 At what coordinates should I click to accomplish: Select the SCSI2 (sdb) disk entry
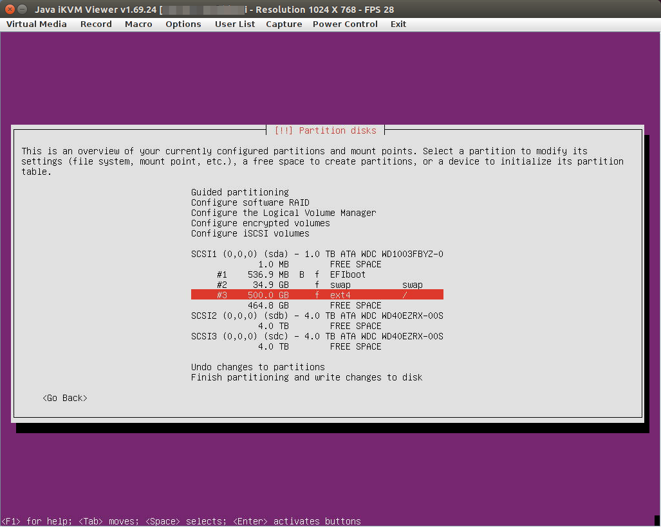coord(317,316)
